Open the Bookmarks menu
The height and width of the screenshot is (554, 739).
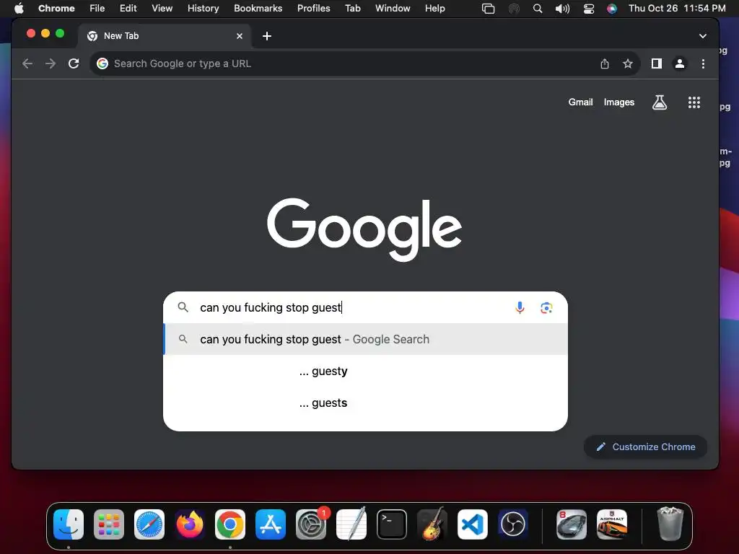258,9
